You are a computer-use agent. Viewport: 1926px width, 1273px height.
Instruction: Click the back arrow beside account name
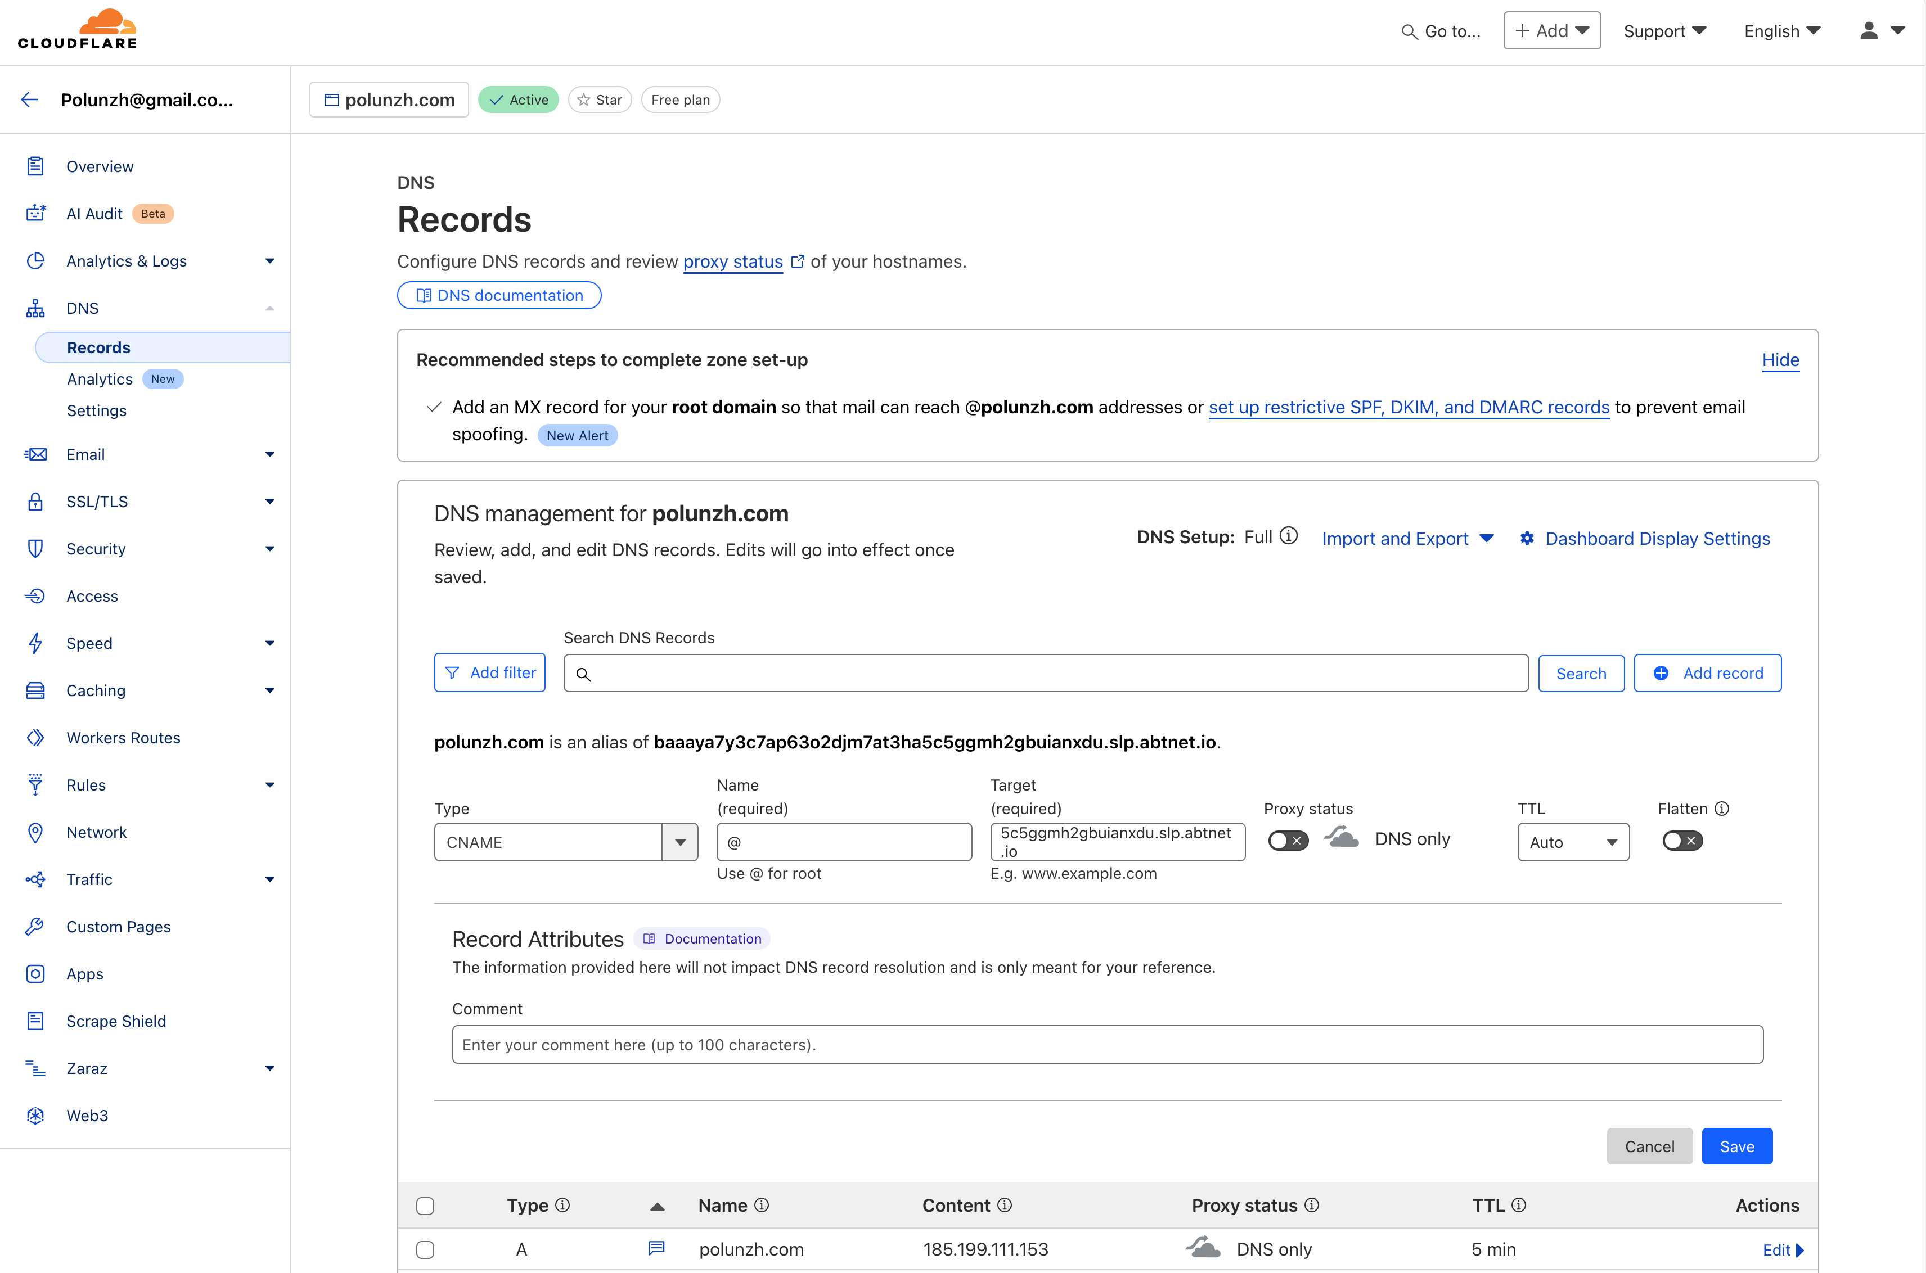[x=30, y=100]
